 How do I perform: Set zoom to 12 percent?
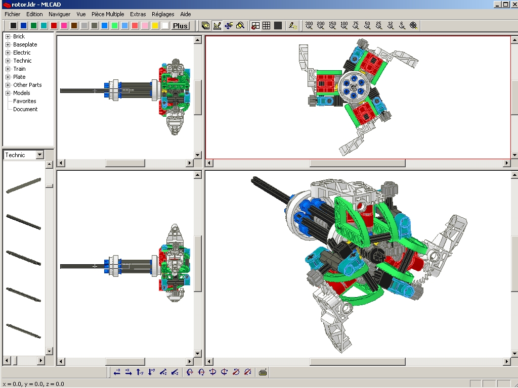tap(390, 25)
